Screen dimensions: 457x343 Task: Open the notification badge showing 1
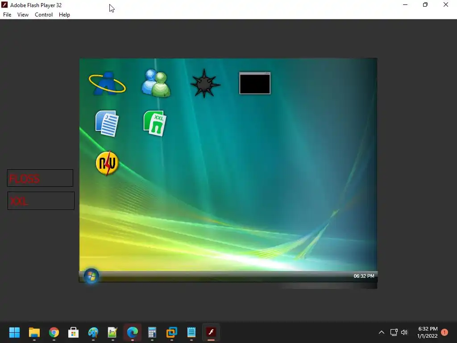coord(445,332)
